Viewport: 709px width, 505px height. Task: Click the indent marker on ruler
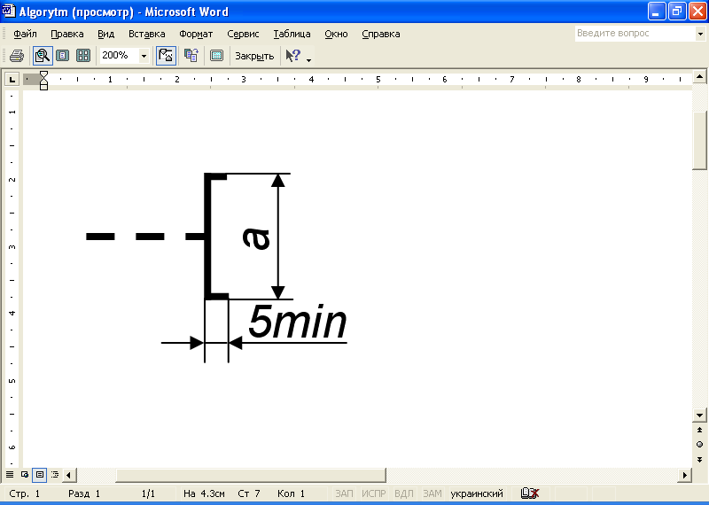pos(43,80)
